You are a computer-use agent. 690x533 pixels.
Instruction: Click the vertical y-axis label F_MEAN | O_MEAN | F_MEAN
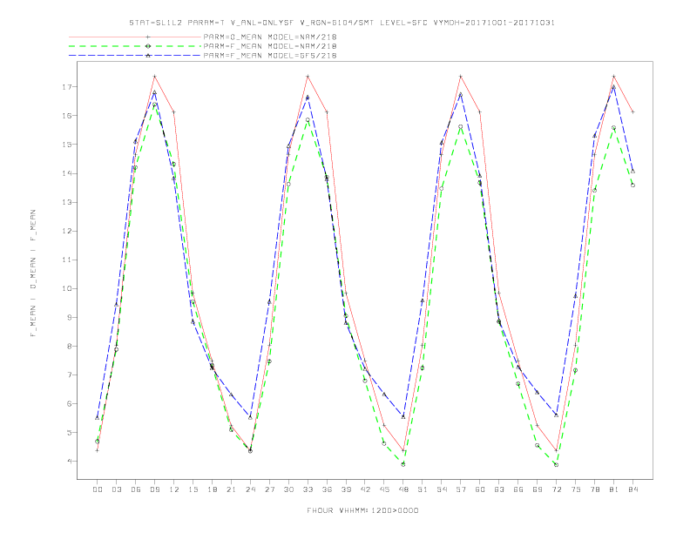[33, 273]
